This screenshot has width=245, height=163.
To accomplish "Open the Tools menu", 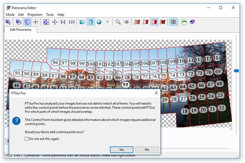I will 50,14.
